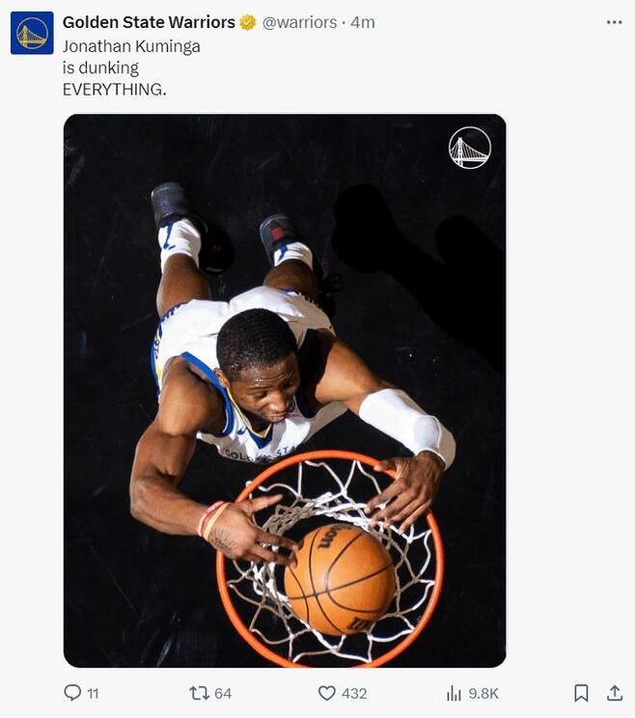Image resolution: width=635 pixels, height=718 pixels.
Task: Open the 4m timestamp link
Action: point(363,22)
